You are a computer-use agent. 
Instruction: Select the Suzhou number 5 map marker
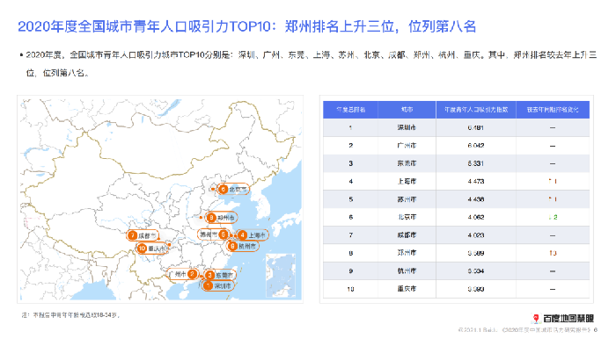coord(213,234)
